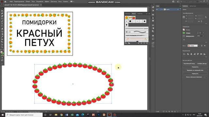
Task: Open Asset Export icon in panel dock
Action: coord(153,43)
